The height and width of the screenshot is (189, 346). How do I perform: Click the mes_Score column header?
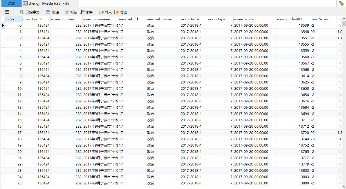pyautogui.click(x=319, y=19)
